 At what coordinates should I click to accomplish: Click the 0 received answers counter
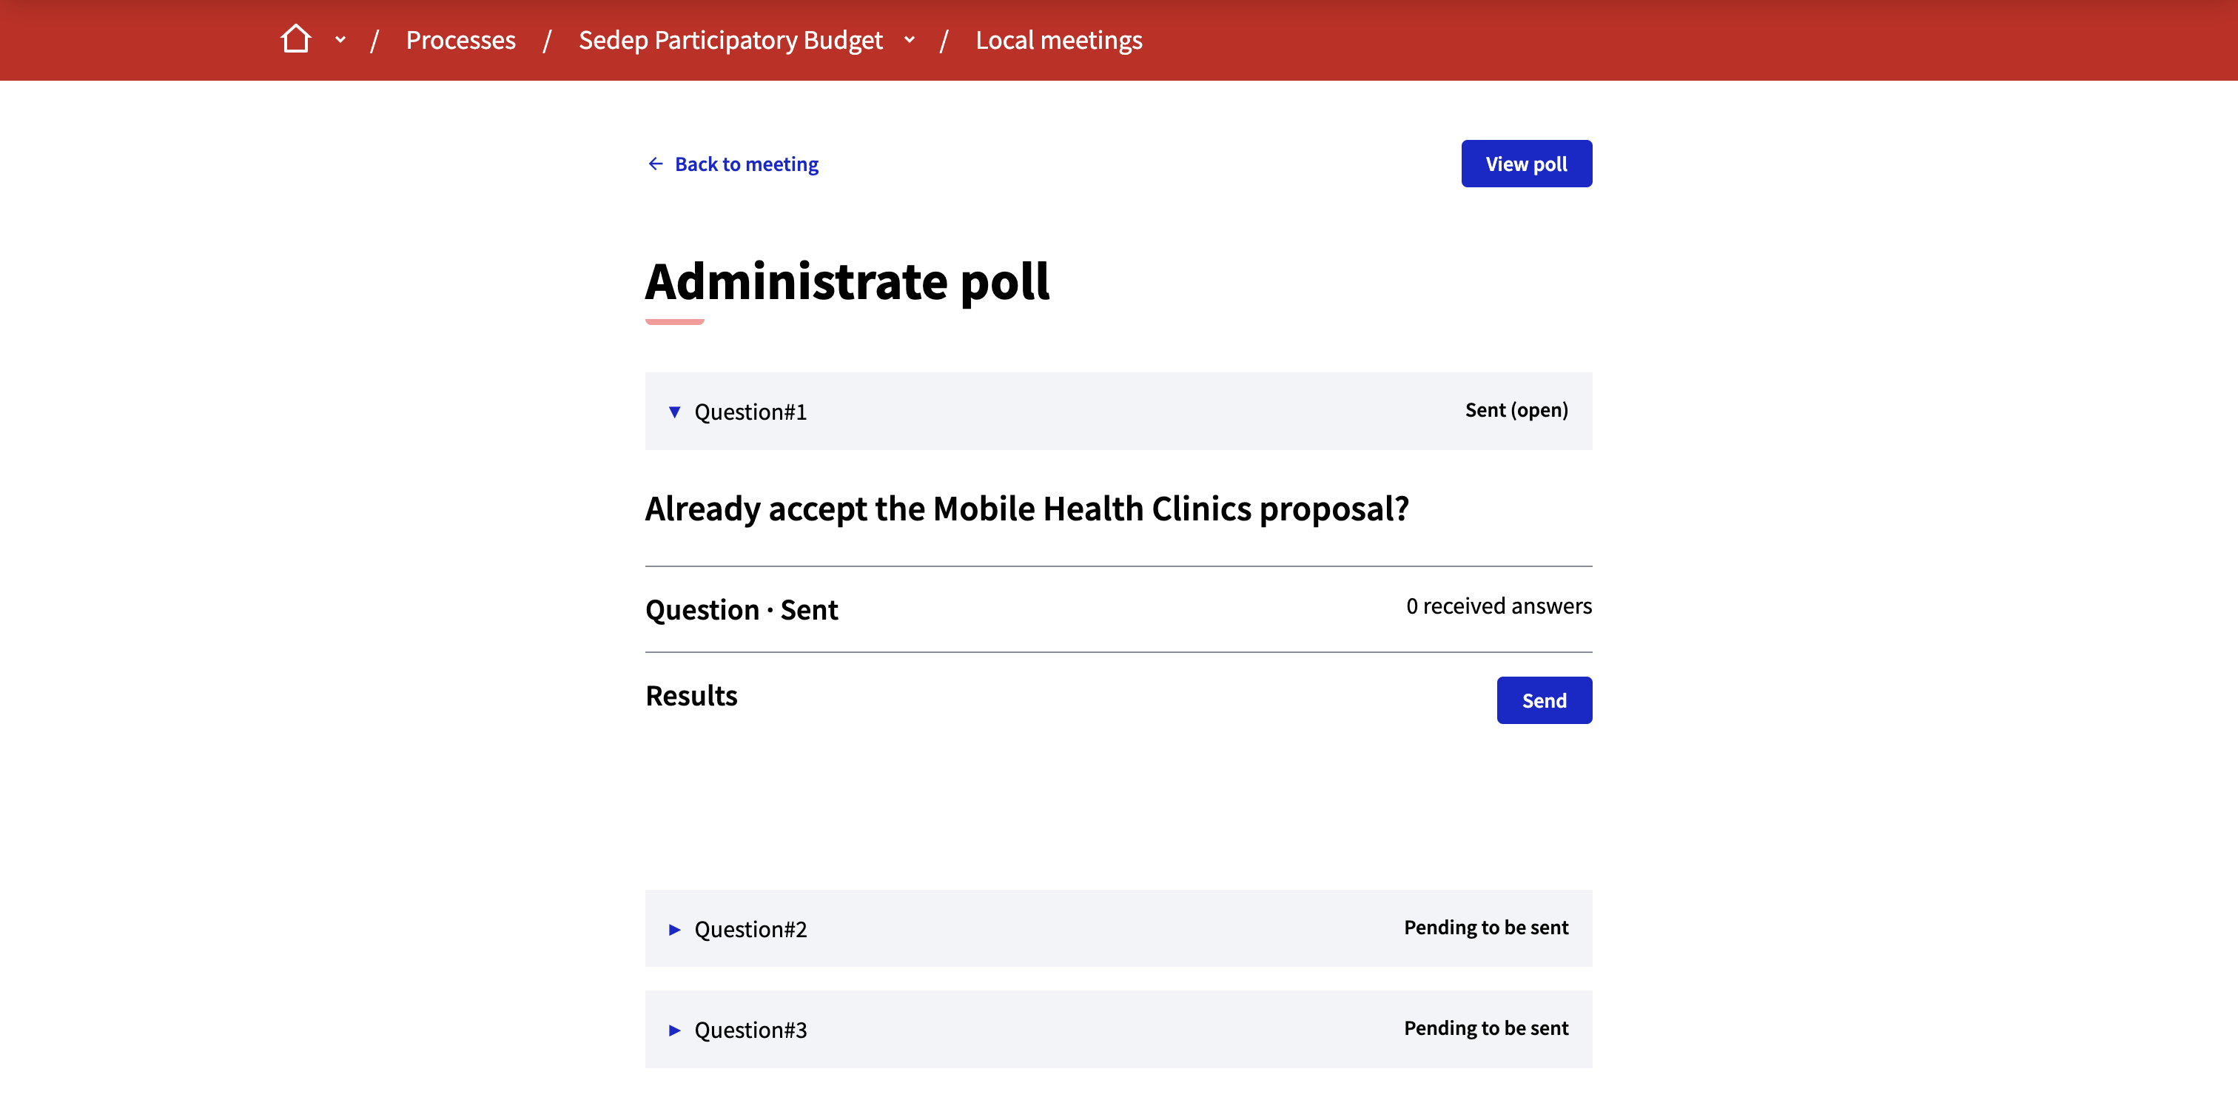1499,606
